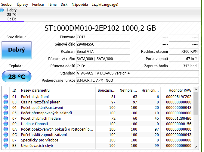The height and width of the screenshot is (152, 204).
Task: Select the Počet chyb čtení row text
Action: pyautogui.click(x=35, y=97)
